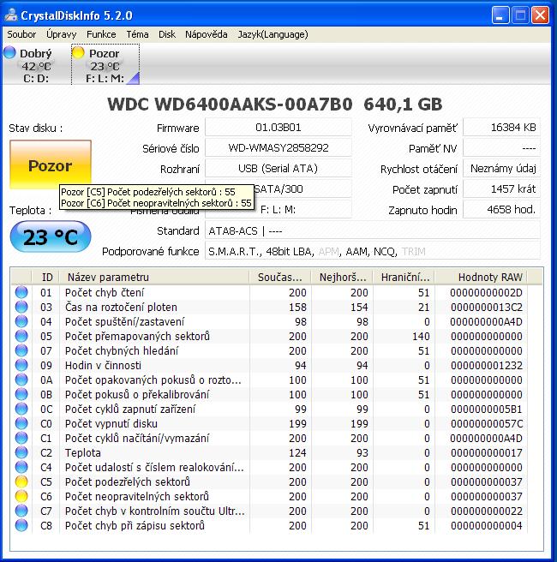Click the disk model title WDC WD6400AAKS-00A7B0

point(230,105)
